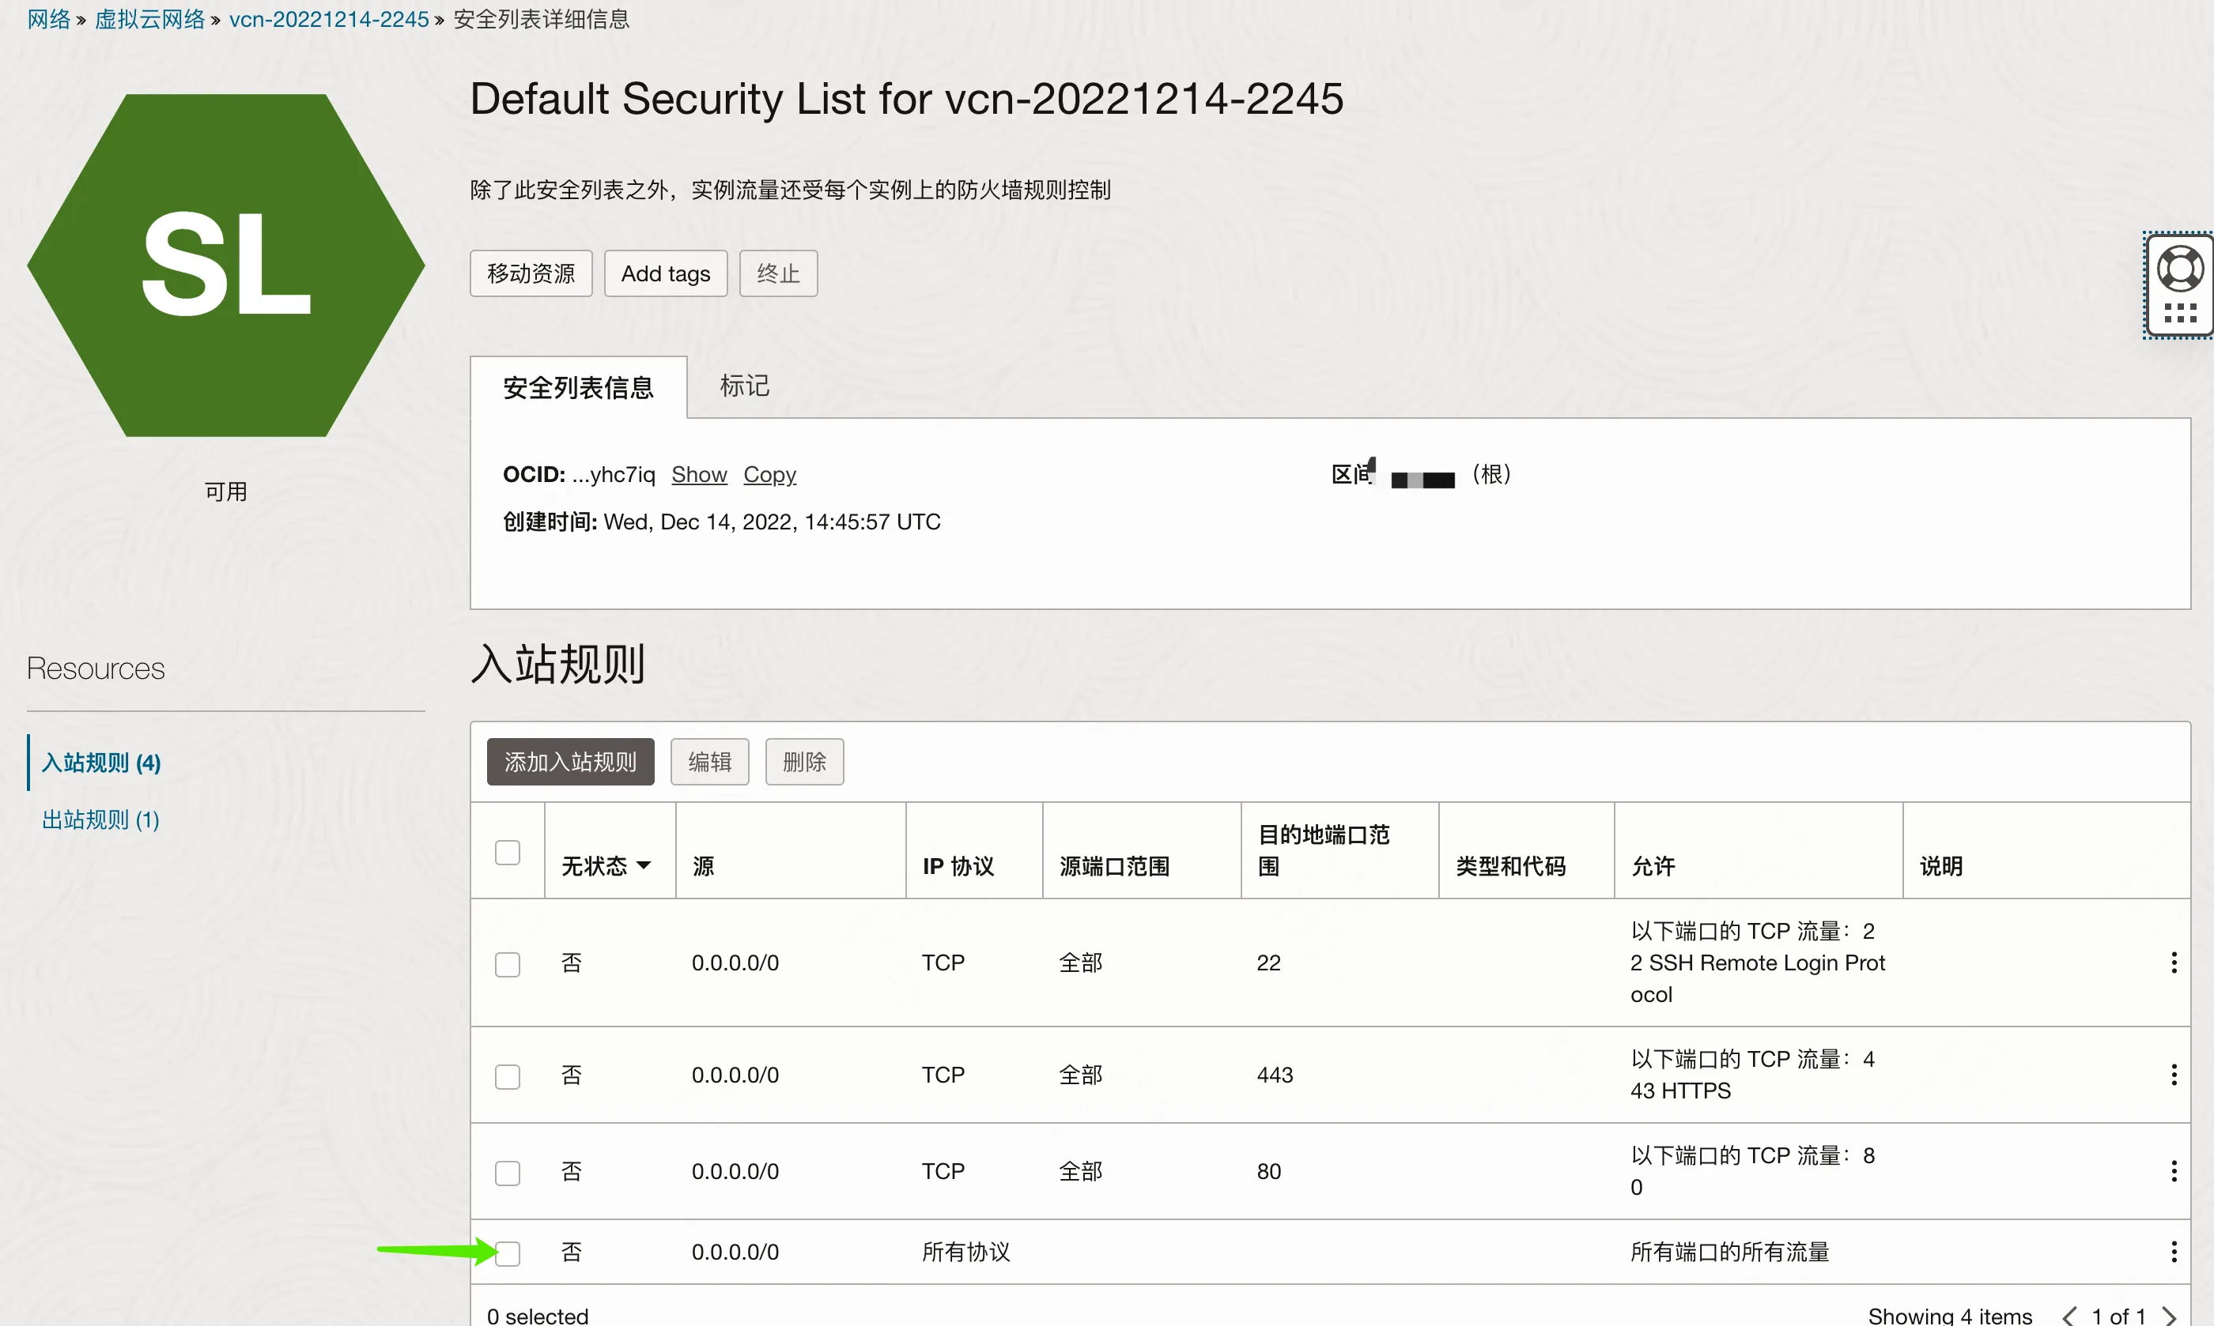Sort by the 无状态 column arrow
The height and width of the screenshot is (1326, 2214).
click(x=644, y=865)
